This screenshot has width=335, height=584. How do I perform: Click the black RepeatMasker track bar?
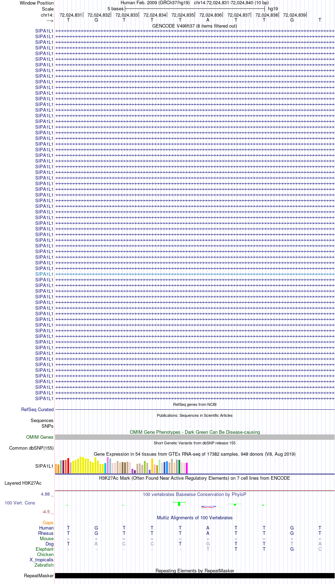tap(195, 576)
